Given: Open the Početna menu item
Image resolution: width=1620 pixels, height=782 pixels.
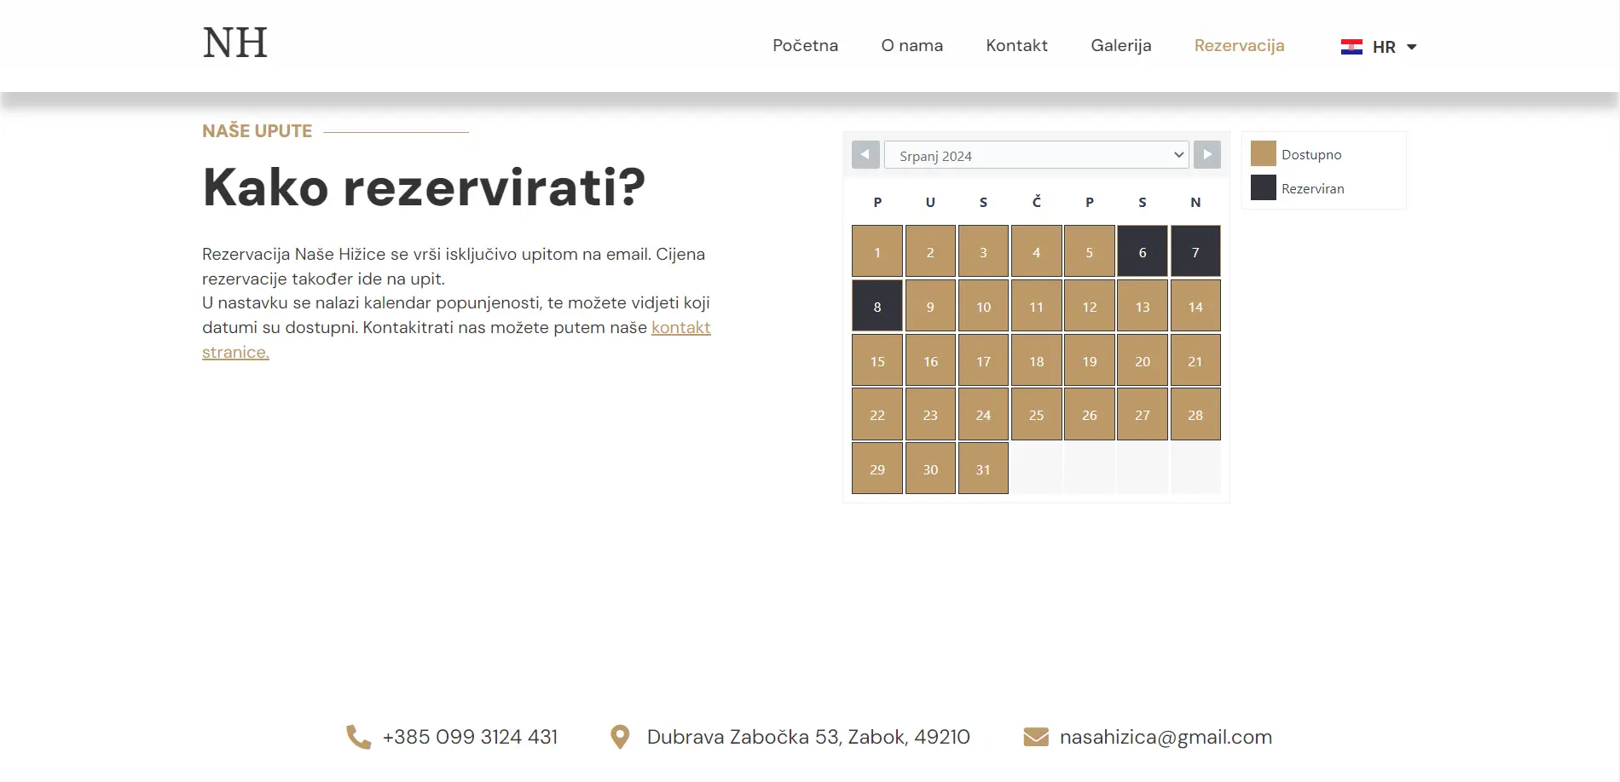Looking at the screenshot, I should point(805,46).
